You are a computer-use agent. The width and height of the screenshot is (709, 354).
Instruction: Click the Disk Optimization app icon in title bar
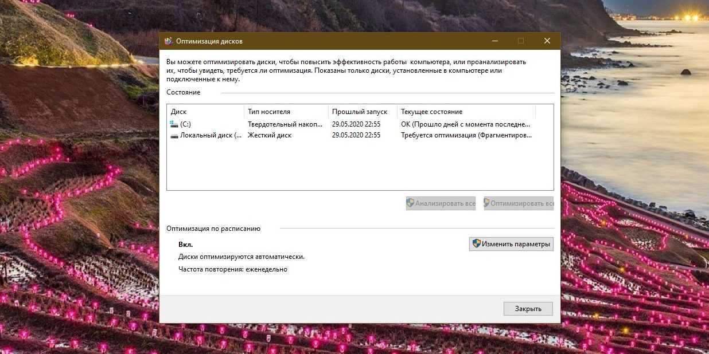(168, 41)
